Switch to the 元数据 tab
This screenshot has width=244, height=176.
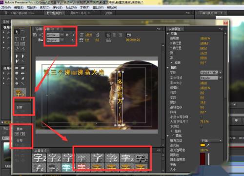pyautogui.click(x=107, y=13)
